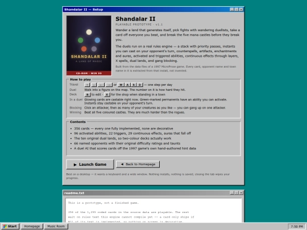The image size is (307, 230).
Task: Switch to Homepage taskbar item
Action: (x=32, y=226)
